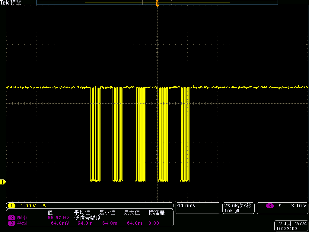This screenshot has width=309, height=232.
Task: Click the channel 3 trigger source badge
Action: point(270,206)
